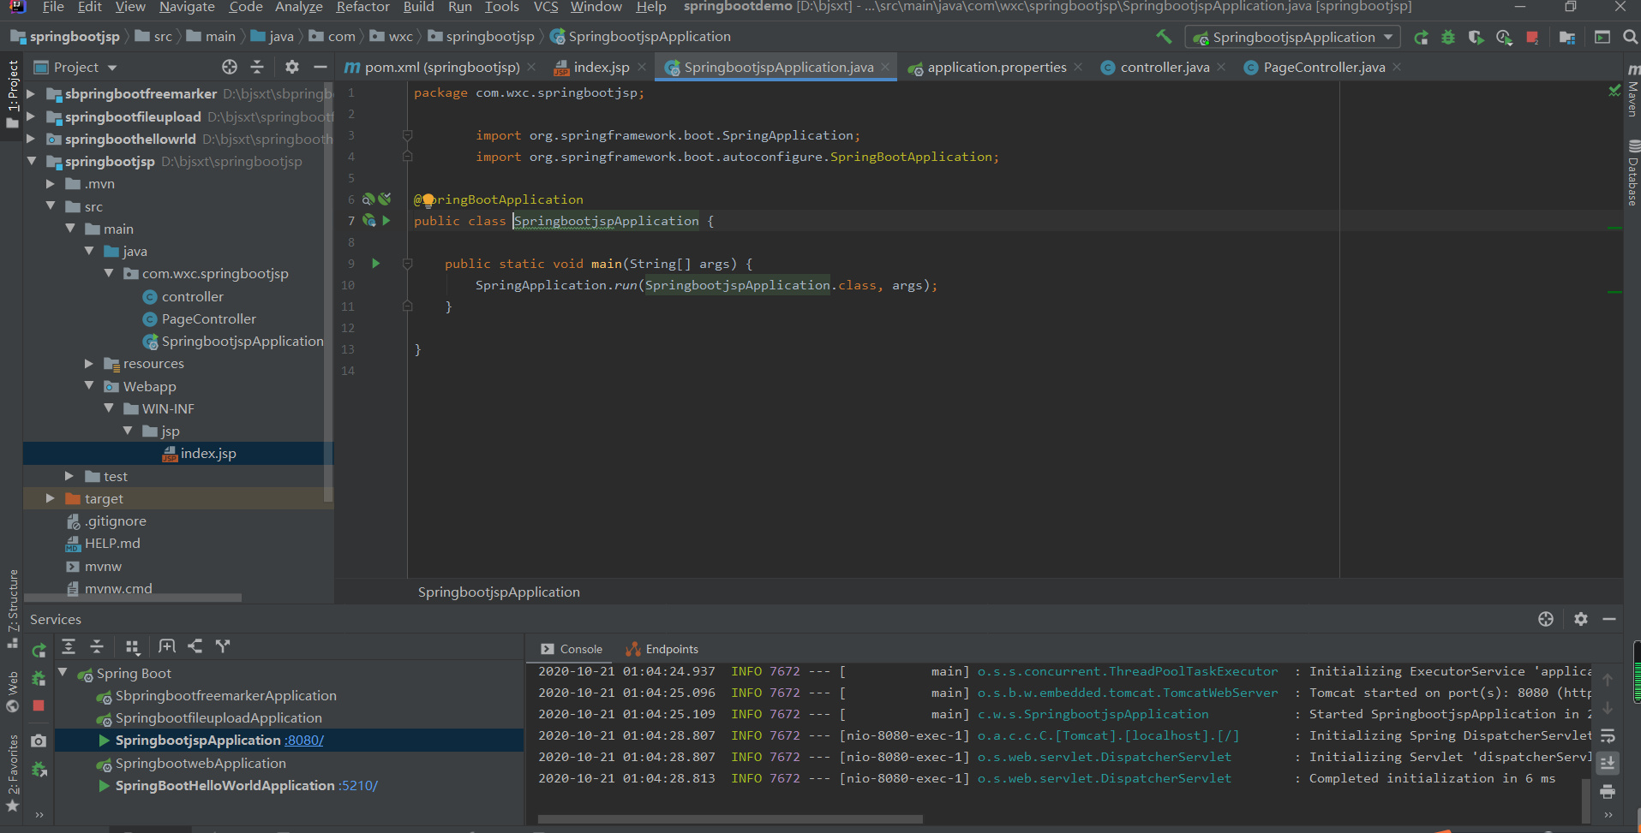Viewport: 1641px width, 833px height.
Task: Expand the resources folder
Action: click(88, 363)
